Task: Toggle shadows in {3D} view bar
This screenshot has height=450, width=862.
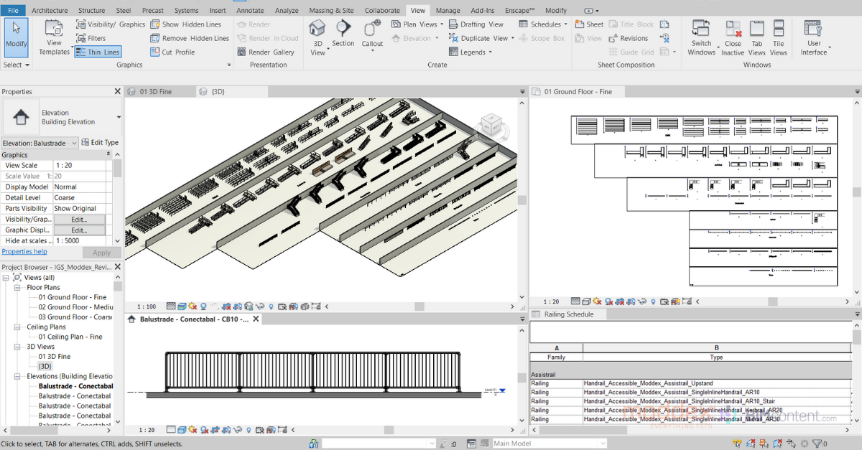Action: 203,306
